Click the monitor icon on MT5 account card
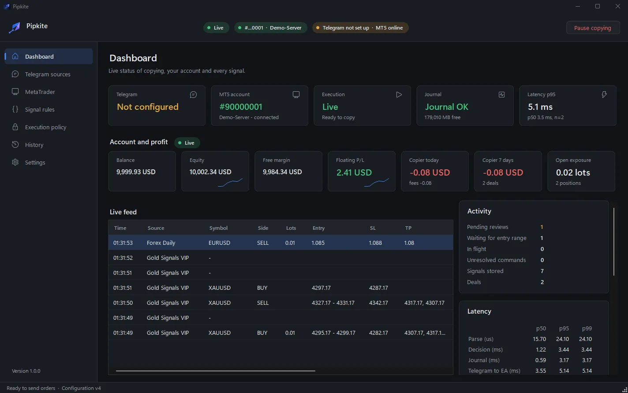Screen dimensions: 628x393 [x=296, y=94]
